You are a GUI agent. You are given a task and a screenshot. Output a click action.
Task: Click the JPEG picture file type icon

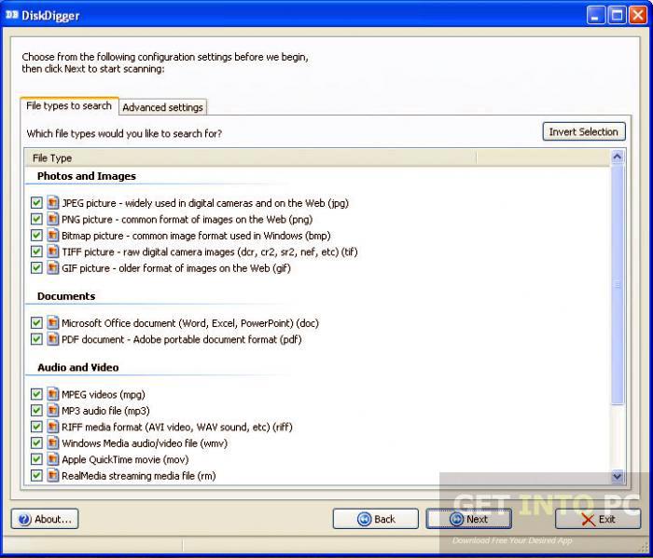pos(52,203)
